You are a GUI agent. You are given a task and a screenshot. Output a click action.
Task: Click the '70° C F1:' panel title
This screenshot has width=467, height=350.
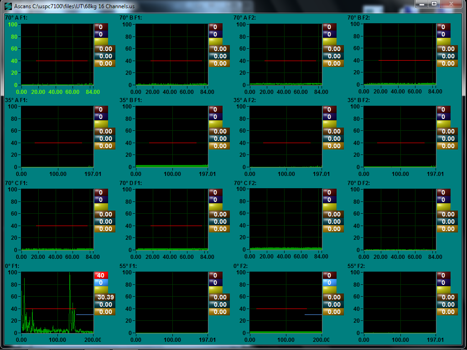(16, 183)
